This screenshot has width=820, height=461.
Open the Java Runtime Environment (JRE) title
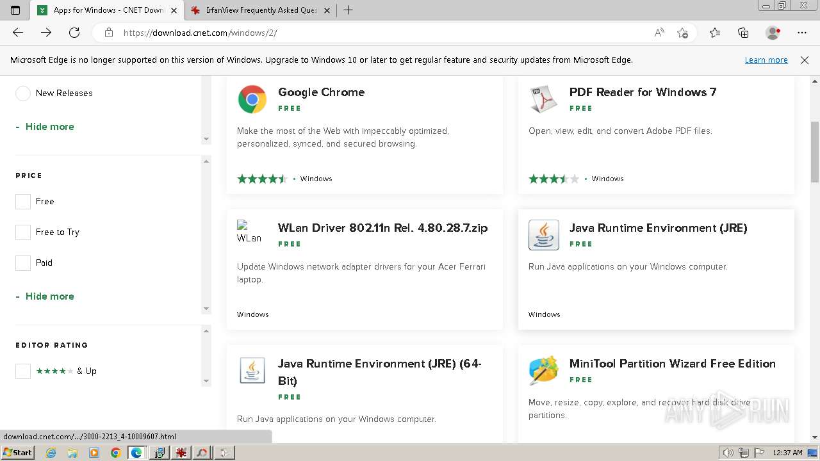point(658,228)
